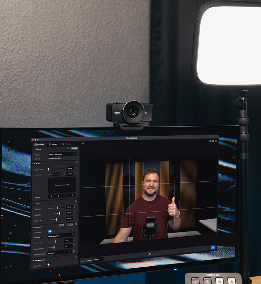Image resolution: width=261 pixels, height=284 pixels.
Task: Reset the Exposure section settings
Action: pos(76,224)
